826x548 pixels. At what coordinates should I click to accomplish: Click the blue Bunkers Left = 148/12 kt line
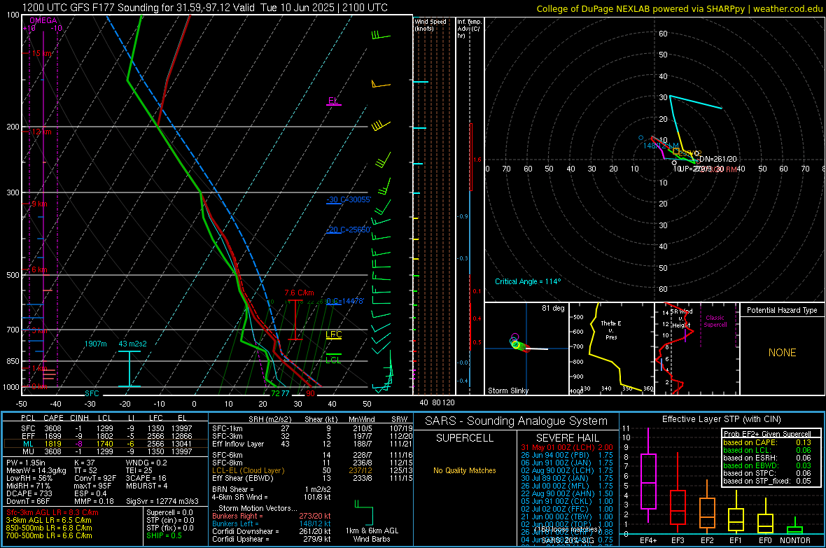tap(272, 524)
